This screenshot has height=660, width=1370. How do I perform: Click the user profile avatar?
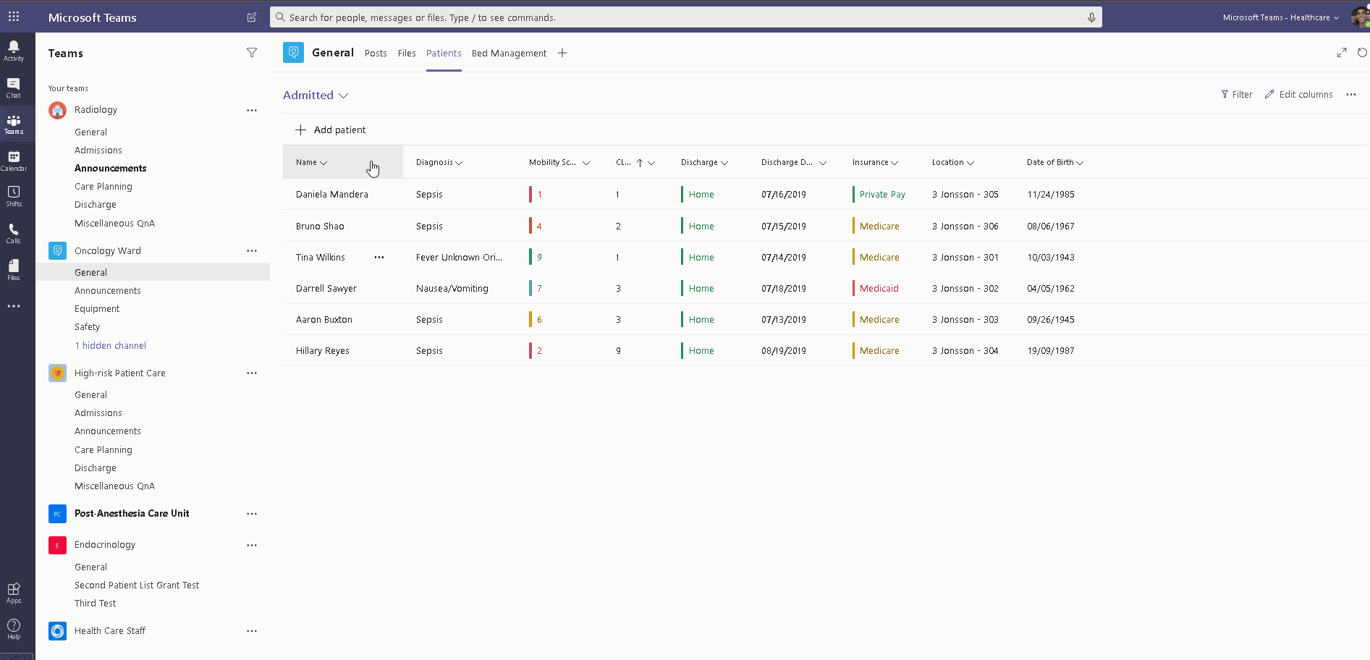pyautogui.click(x=1360, y=17)
